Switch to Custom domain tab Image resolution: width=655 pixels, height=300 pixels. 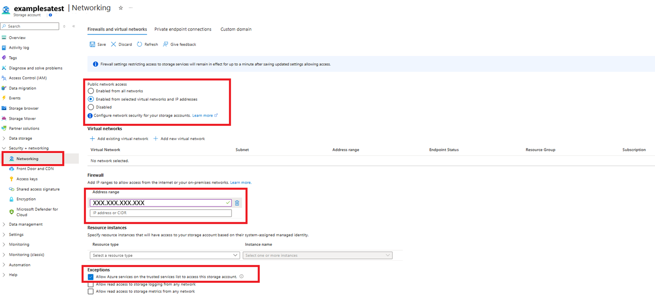(x=236, y=29)
